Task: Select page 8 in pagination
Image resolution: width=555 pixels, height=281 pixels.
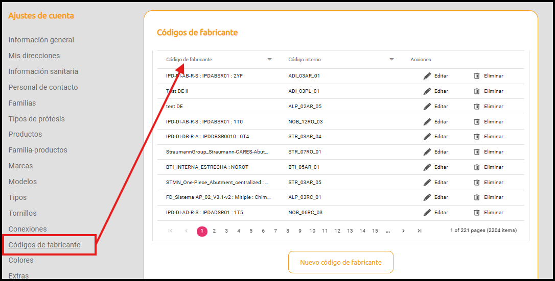Action: click(288, 231)
